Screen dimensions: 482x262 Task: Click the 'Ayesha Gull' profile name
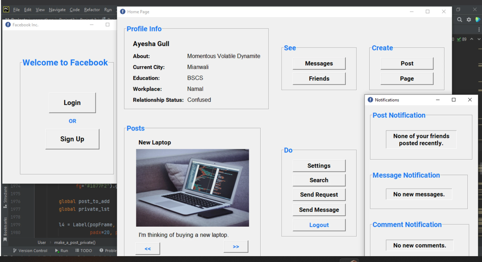point(151,44)
